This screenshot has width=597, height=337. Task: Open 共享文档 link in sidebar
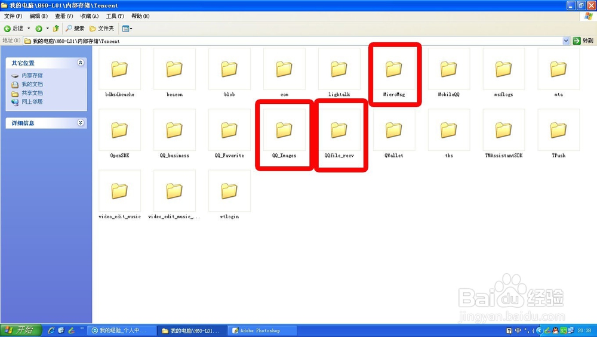(32, 93)
